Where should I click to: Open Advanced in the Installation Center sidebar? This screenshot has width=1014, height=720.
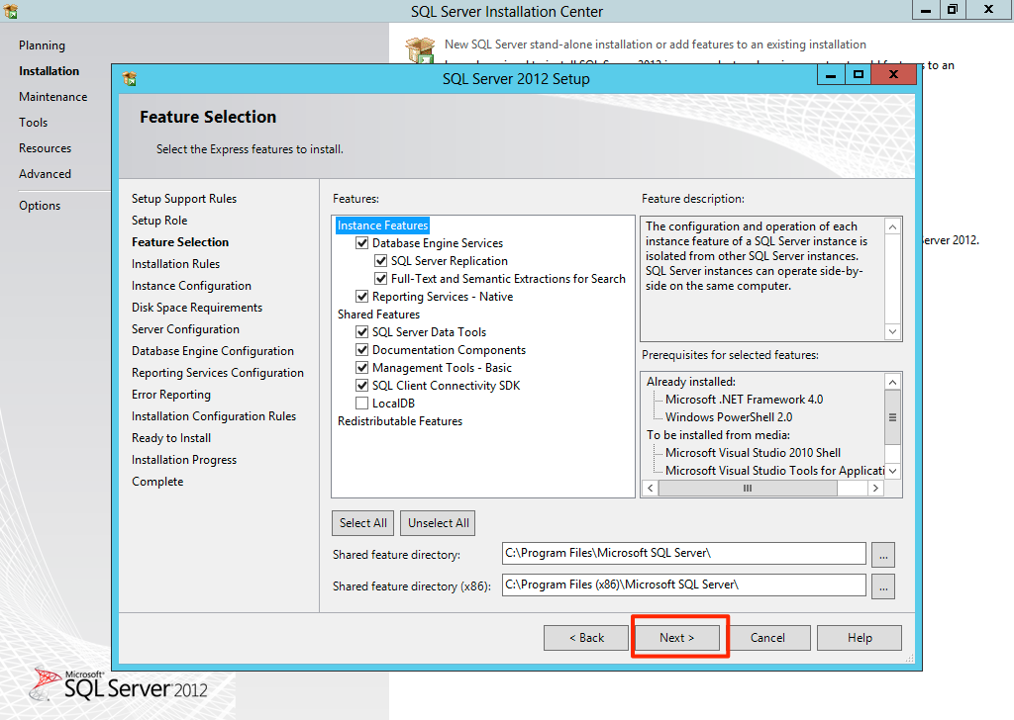pyautogui.click(x=45, y=174)
